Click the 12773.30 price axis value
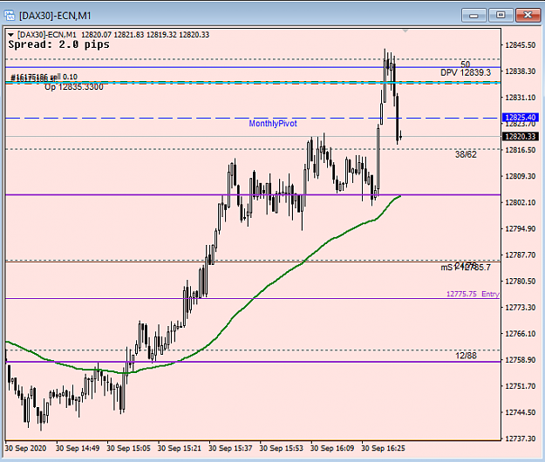545x462 pixels. 520,308
